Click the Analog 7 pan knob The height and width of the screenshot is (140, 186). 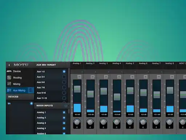[x=156, y=122]
